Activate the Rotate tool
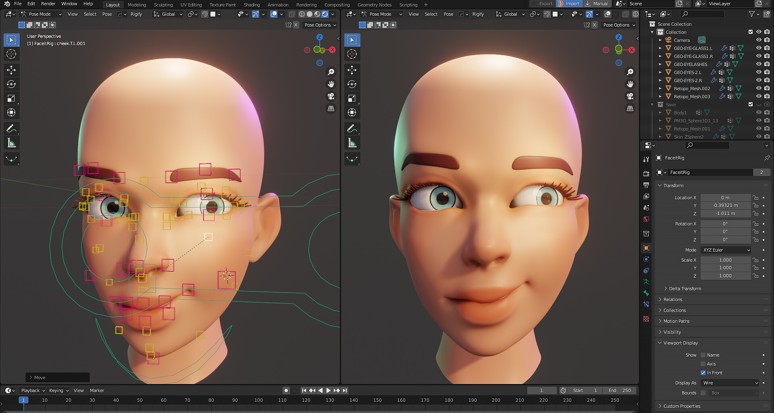This screenshot has height=413, width=774. 11,84
